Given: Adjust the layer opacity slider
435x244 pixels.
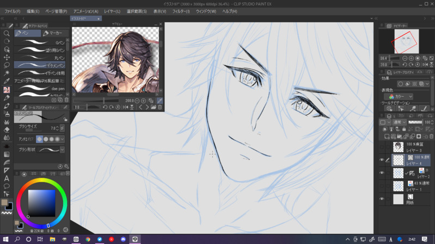Looking at the screenshot, I should (x=415, y=122).
